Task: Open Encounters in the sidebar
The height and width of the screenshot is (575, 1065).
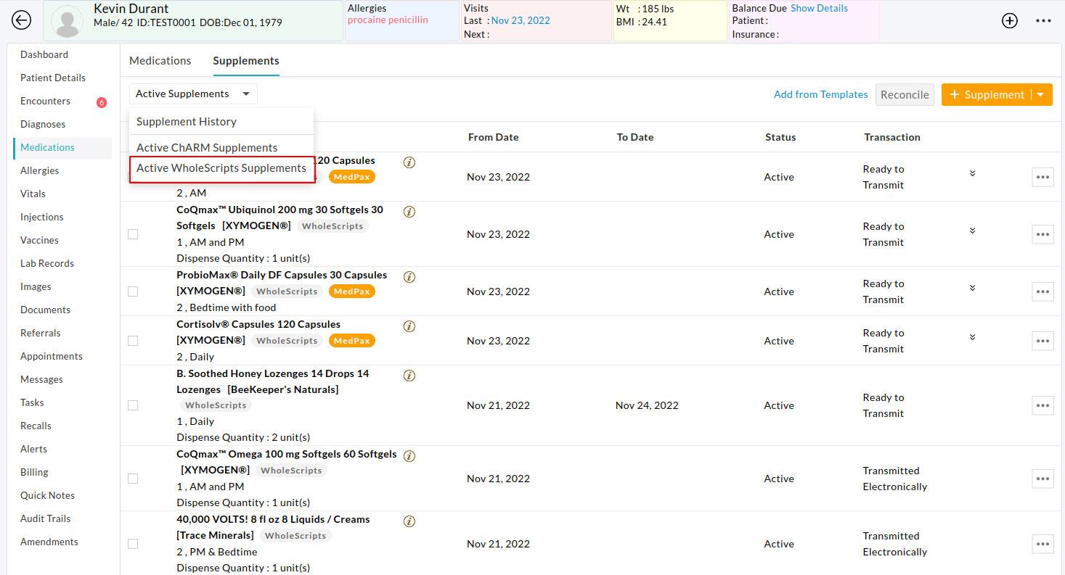Action: [45, 102]
